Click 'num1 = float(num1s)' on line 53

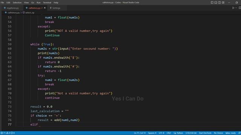point(62,18)
